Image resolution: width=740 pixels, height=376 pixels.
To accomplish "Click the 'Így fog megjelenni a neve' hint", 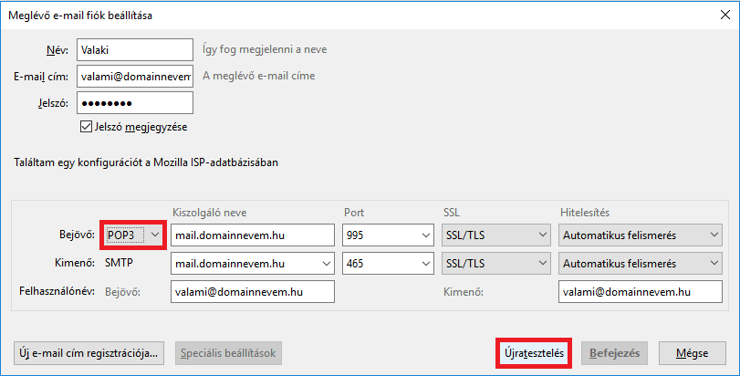I will click(x=265, y=49).
